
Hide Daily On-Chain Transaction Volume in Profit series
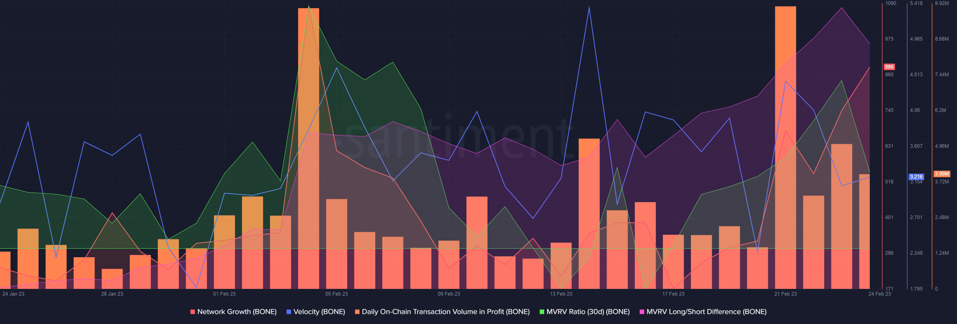point(445,312)
